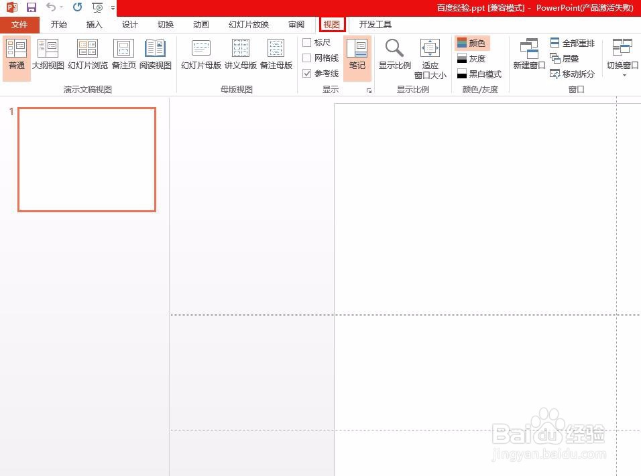
Task: Disable Guides (参考线)
Action: coord(306,73)
